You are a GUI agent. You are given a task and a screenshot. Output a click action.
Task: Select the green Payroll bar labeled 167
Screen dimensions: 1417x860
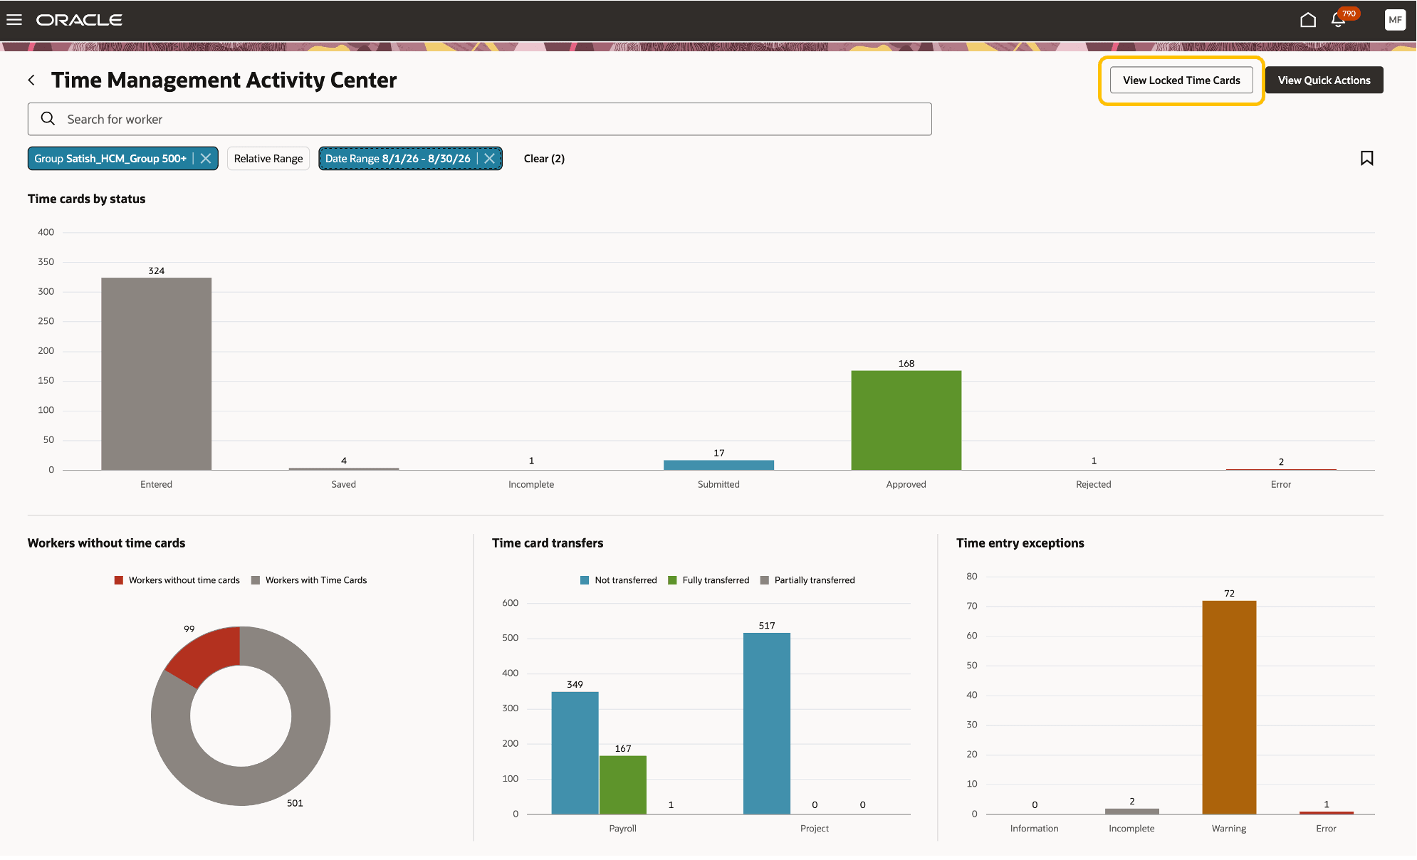[x=623, y=785]
